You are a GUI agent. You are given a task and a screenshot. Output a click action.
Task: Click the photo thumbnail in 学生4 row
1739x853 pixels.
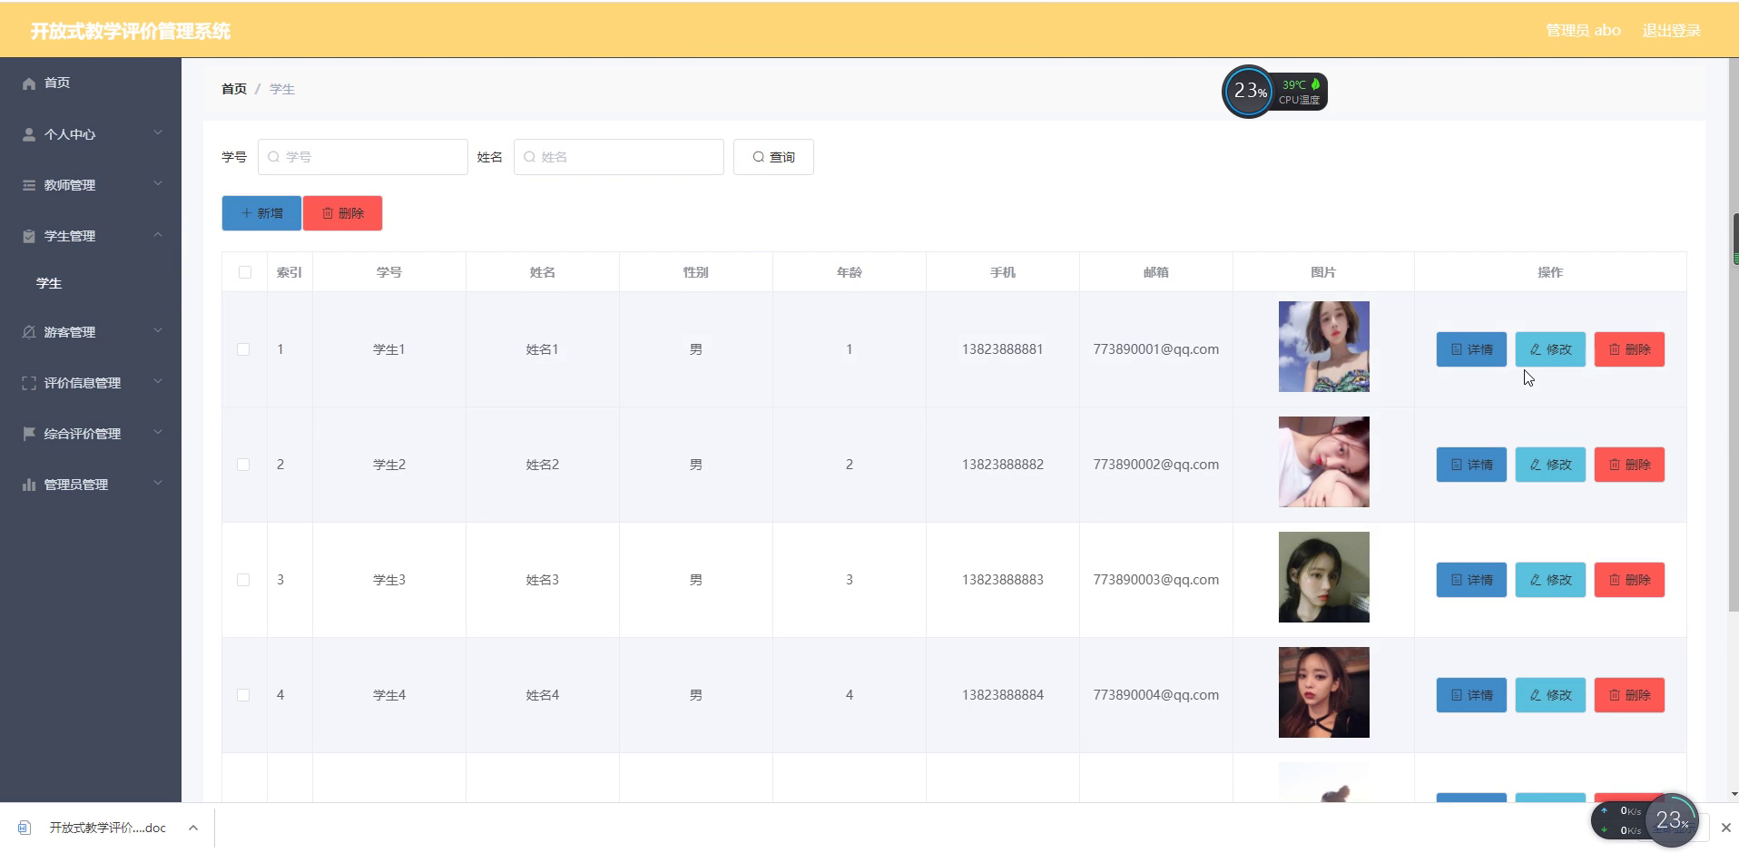[1324, 692]
